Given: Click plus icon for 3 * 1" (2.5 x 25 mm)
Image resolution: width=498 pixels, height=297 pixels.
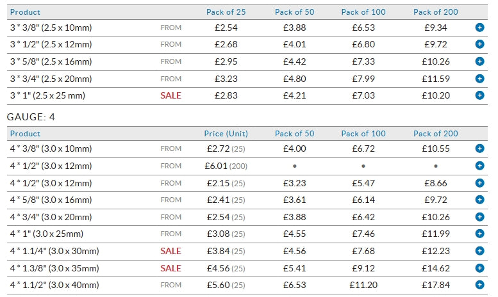Looking at the screenshot, I should coord(479,95).
